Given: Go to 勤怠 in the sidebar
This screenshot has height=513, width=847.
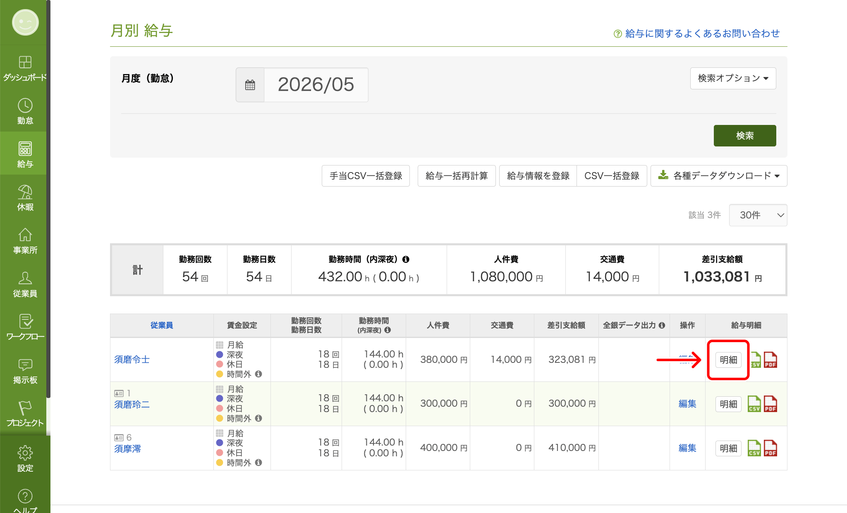Looking at the screenshot, I should point(25,111).
